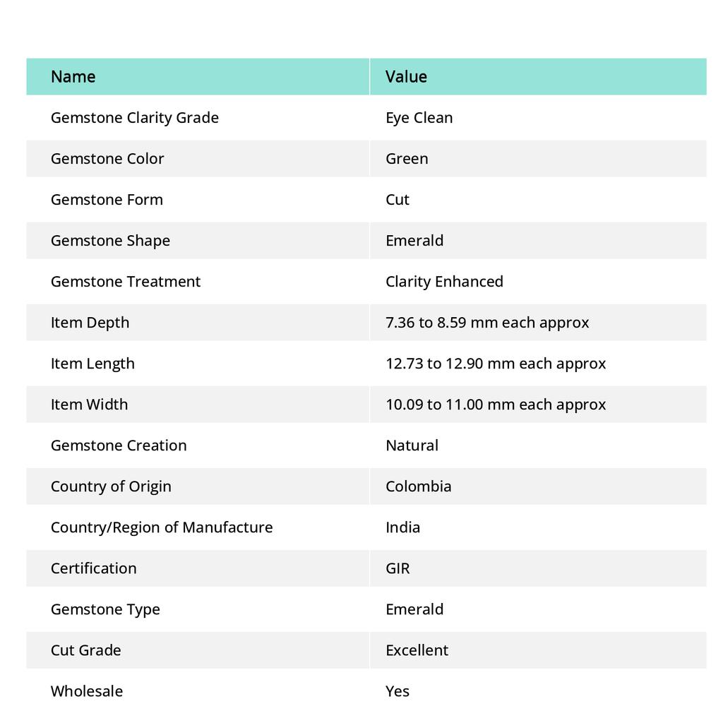Select the Clarity Enhanced treatment value
The image size is (723, 723).
tap(444, 282)
